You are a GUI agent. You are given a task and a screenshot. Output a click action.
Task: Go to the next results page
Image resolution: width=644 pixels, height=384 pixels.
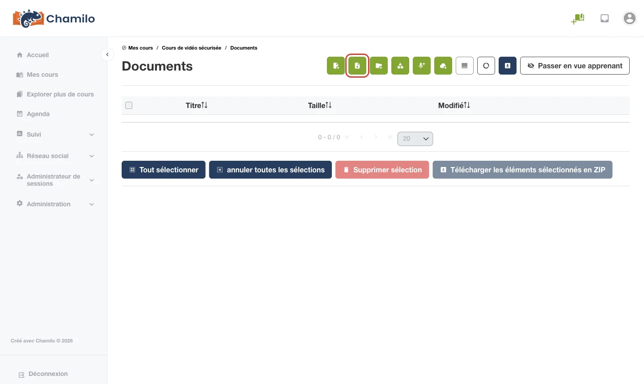[x=376, y=137]
